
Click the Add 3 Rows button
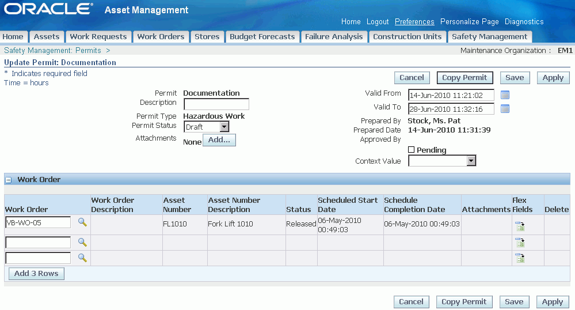[36, 274]
